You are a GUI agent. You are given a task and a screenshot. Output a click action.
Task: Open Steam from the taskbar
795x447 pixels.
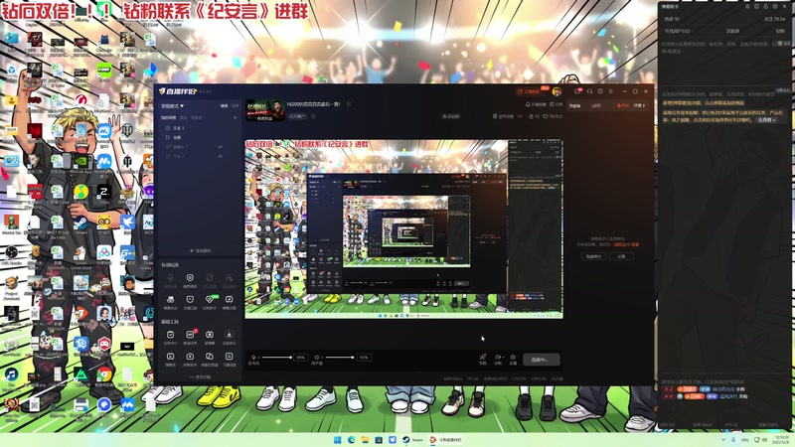coord(412,439)
